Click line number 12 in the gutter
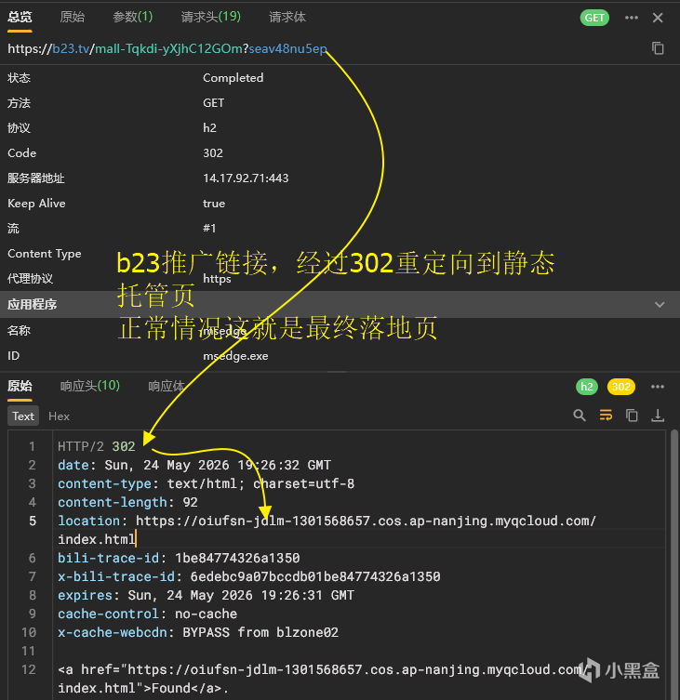680x700 pixels. click(29, 669)
